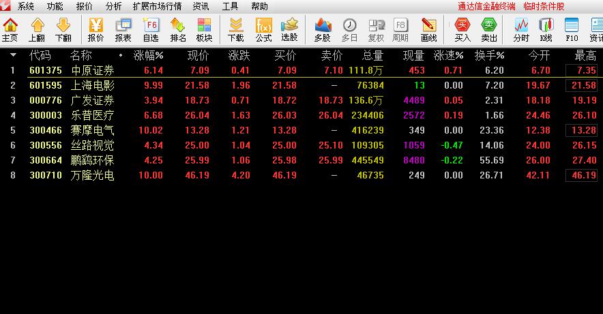The width and height of the screenshot is (603, 314).
Task: Click the 136.6万 total volume cell
Action: tap(366, 100)
